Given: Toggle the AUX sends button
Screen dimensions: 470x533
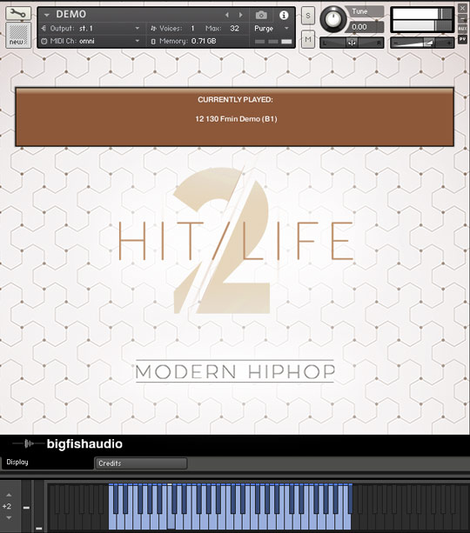Looking at the screenshot, I should click(462, 29).
